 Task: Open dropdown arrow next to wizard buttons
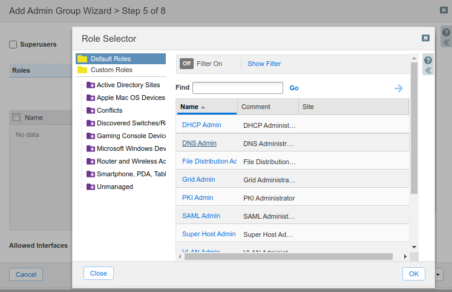point(438,274)
